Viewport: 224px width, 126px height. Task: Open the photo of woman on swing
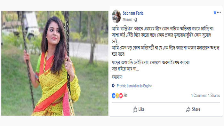[x=55, y=63]
